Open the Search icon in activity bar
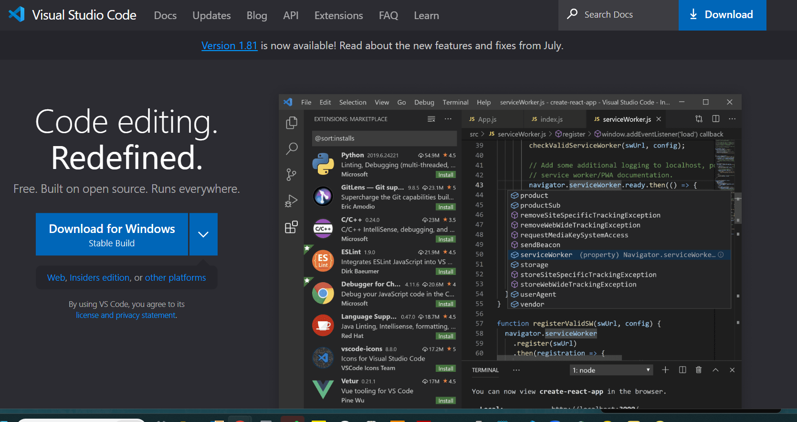 click(292, 148)
